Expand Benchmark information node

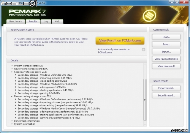[12, 121]
